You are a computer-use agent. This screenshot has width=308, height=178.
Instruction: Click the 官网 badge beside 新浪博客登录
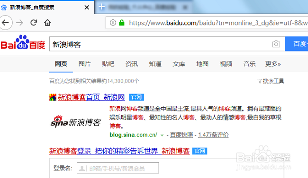point(199,151)
